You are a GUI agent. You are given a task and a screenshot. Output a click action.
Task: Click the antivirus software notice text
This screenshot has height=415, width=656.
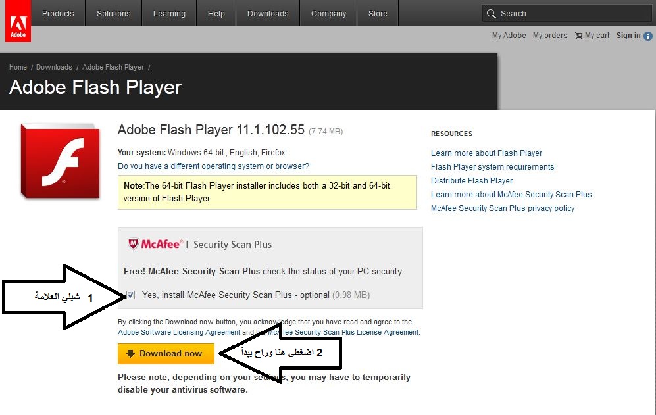264,383
